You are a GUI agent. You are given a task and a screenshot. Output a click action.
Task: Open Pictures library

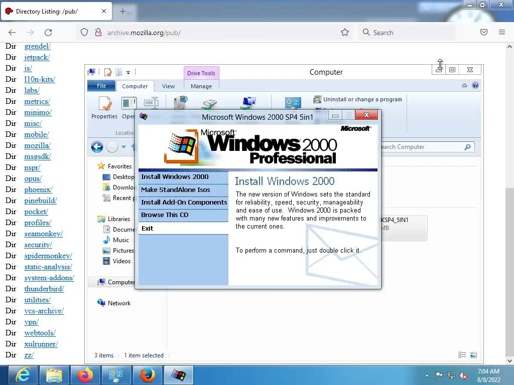coord(118,251)
